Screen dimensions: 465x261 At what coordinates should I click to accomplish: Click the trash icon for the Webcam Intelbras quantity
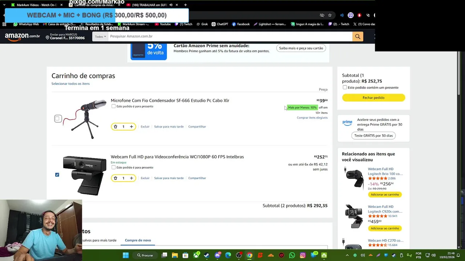click(x=116, y=178)
